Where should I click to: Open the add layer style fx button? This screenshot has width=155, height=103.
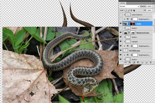130,62
